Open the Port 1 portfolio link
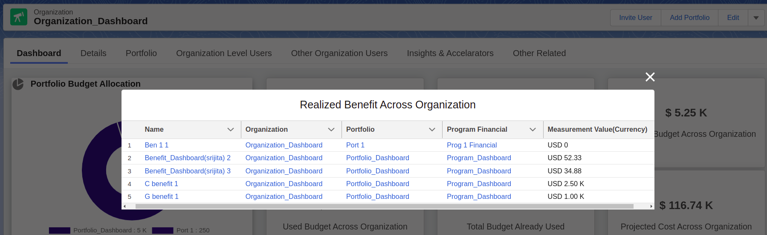The width and height of the screenshot is (767, 235). pyautogui.click(x=355, y=145)
